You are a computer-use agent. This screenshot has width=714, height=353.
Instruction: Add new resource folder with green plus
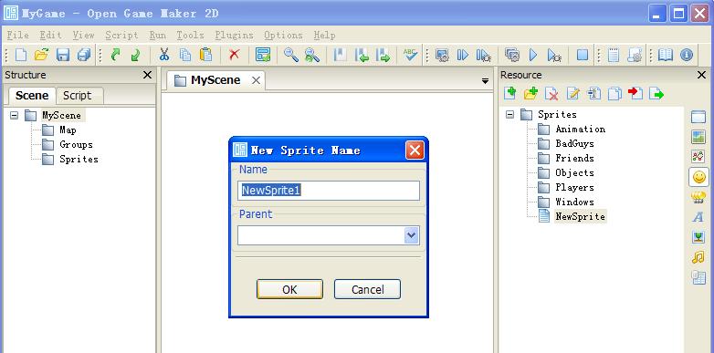pyautogui.click(x=531, y=94)
